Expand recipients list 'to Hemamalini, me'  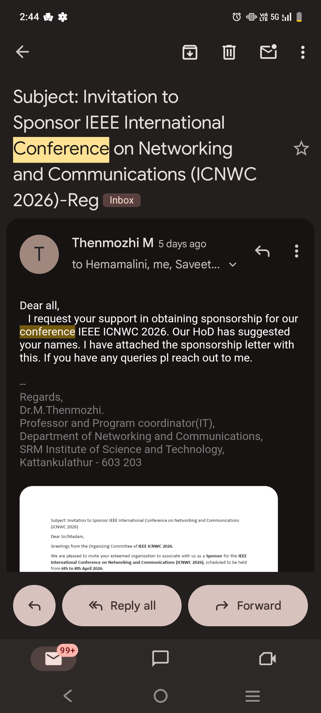pyautogui.click(x=146, y=264)
